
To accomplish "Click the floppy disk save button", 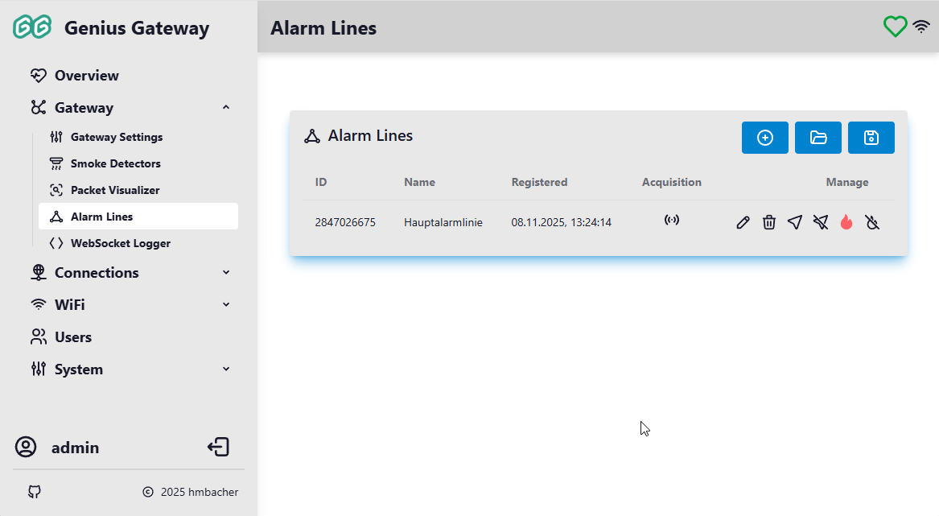I will (871, 138).
